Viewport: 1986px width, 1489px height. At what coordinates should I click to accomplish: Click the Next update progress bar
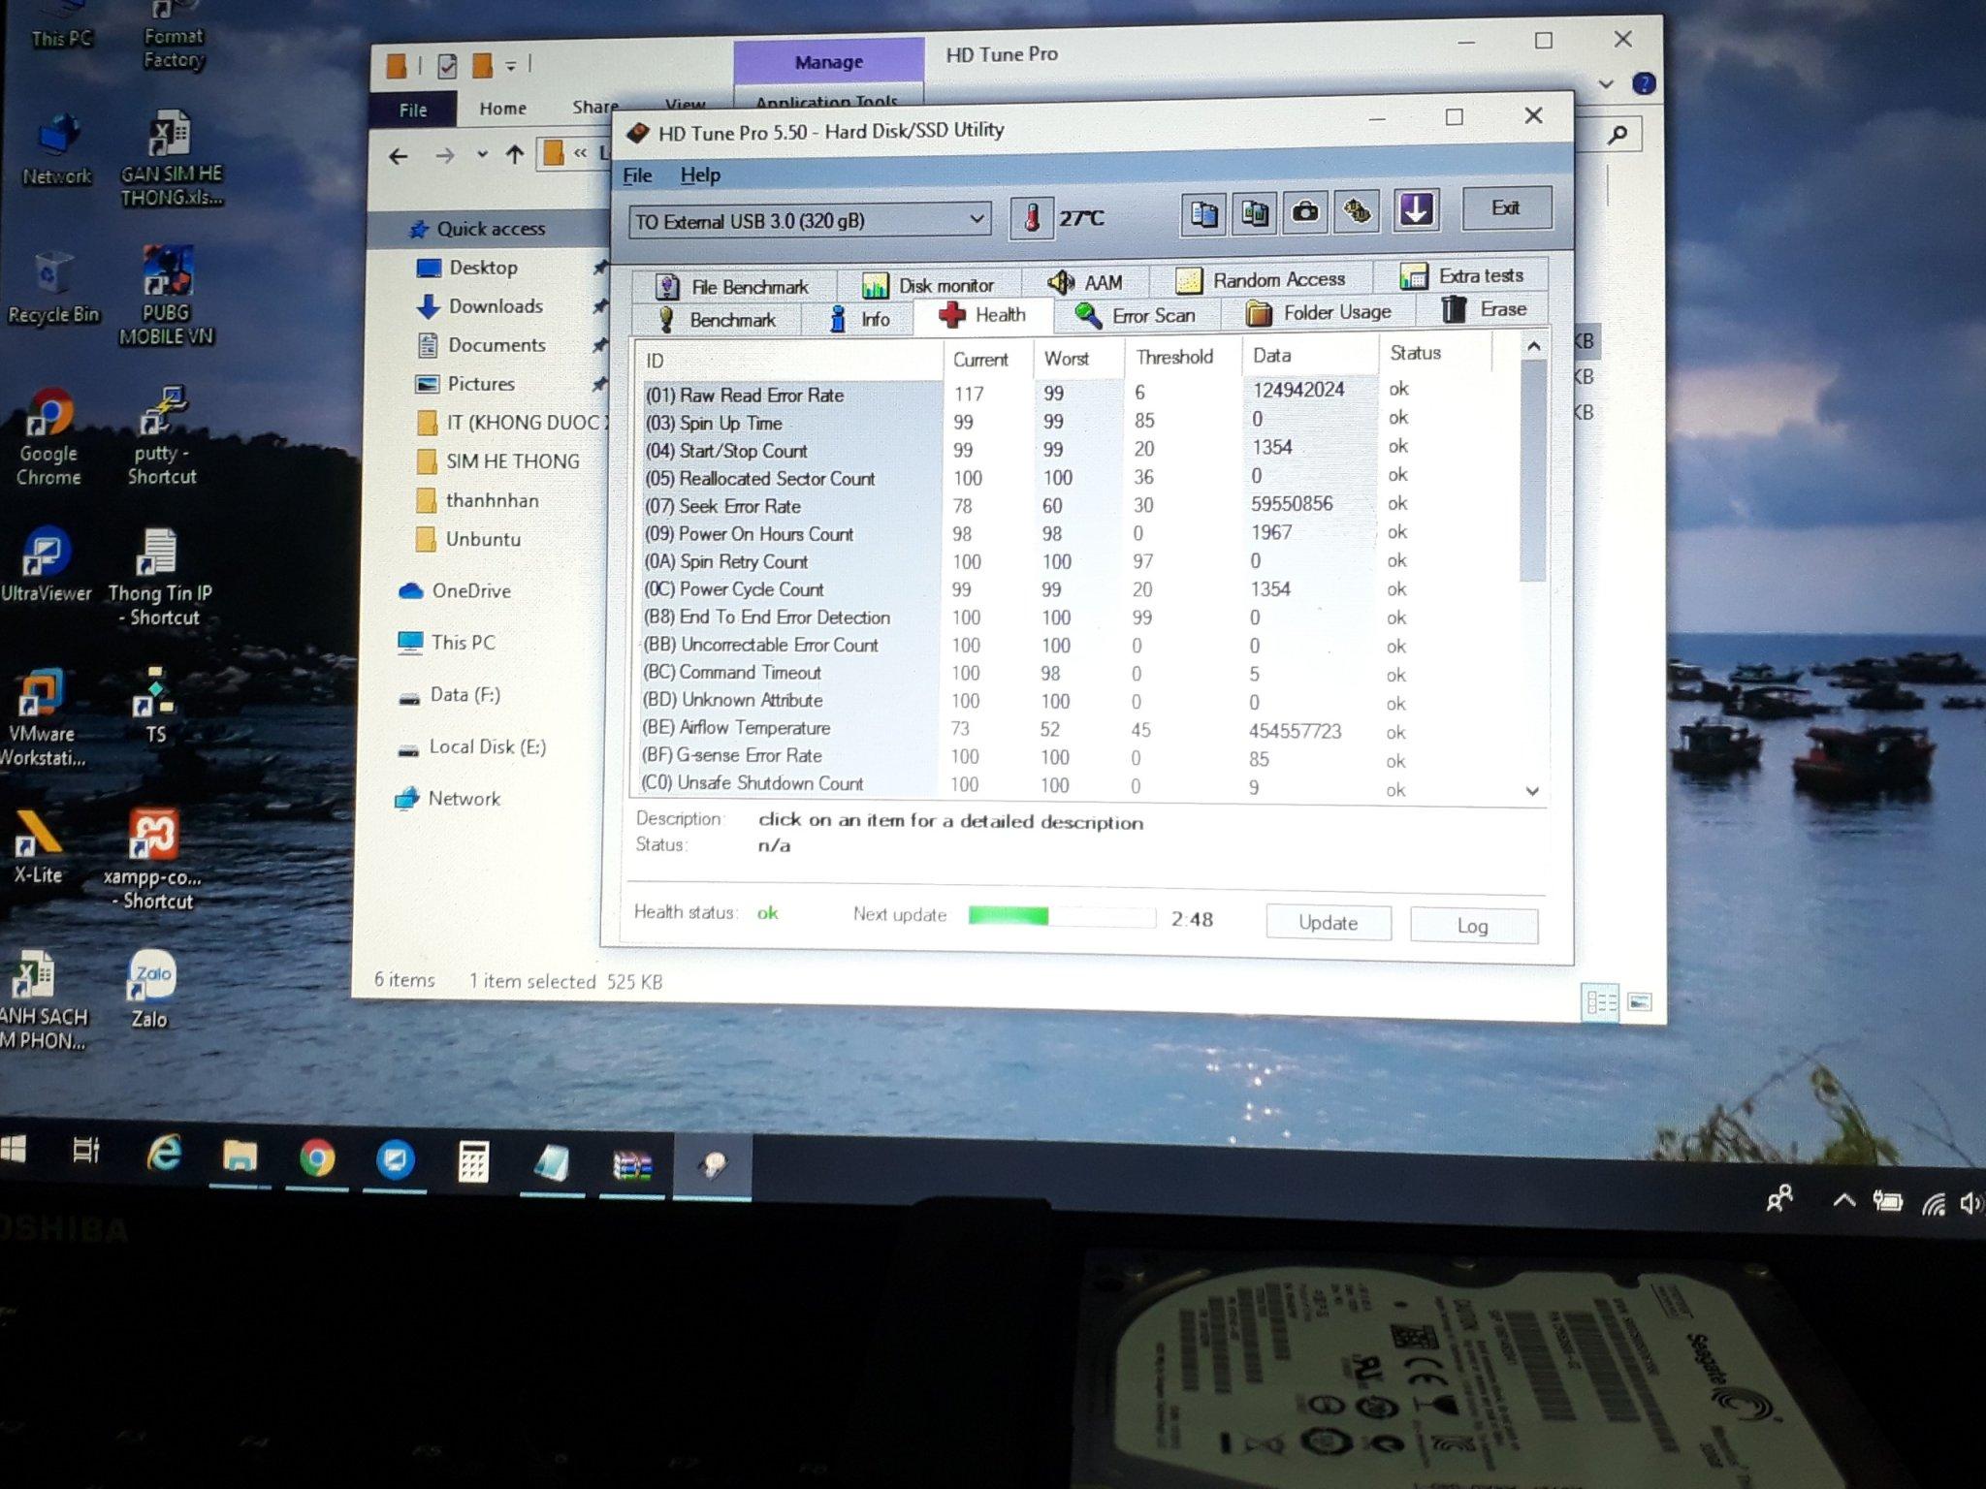(x=1062, y=916)
